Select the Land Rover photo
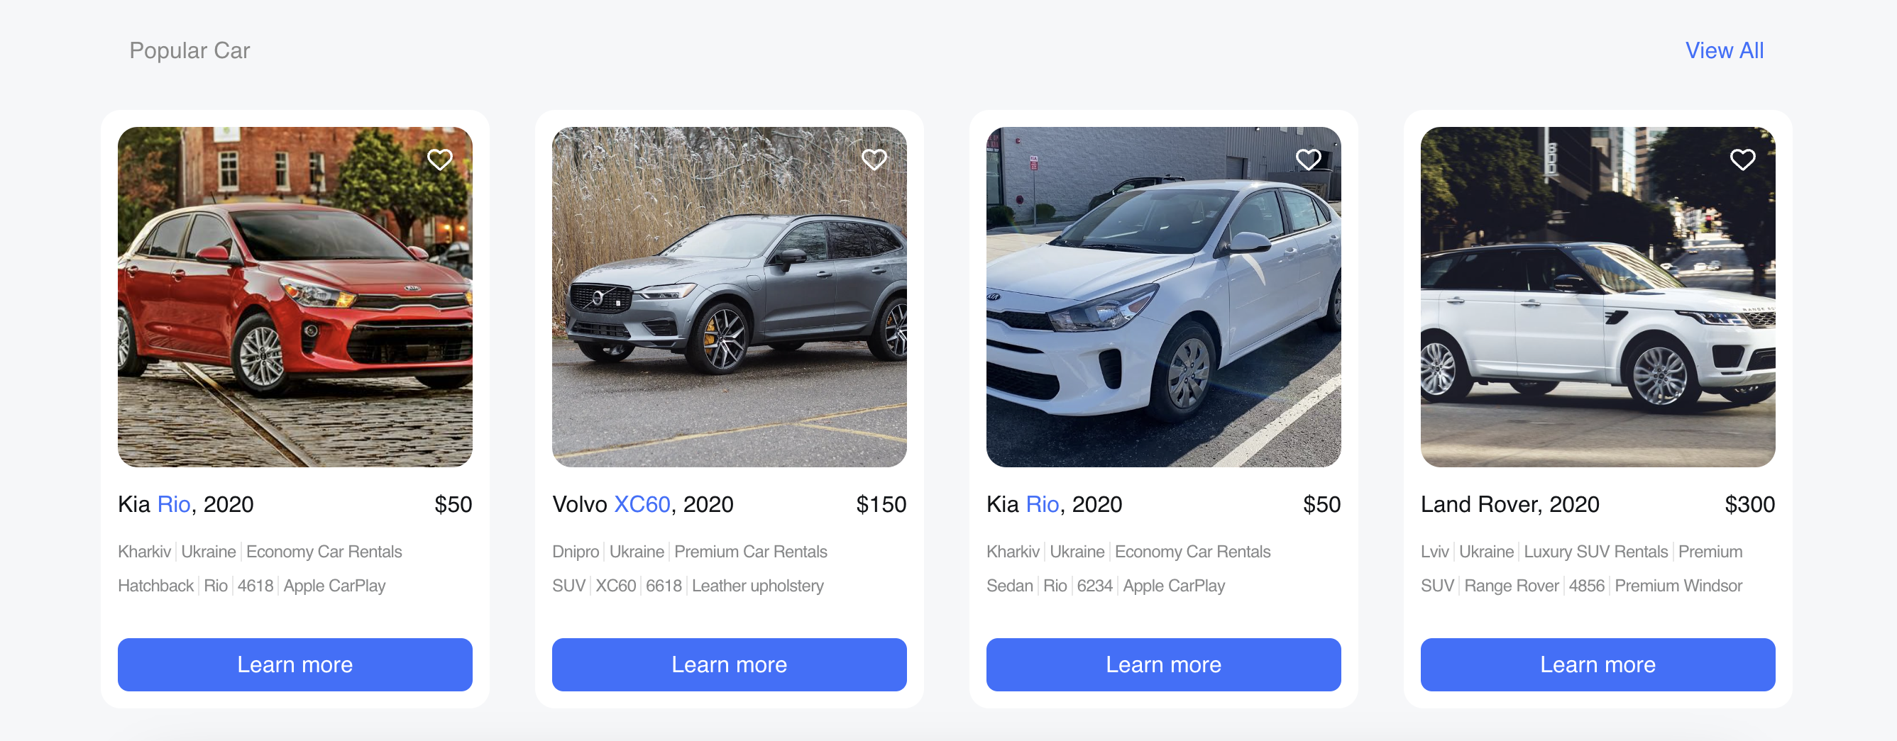Viewport: 1897px width, 741px height. [1597, 296]
